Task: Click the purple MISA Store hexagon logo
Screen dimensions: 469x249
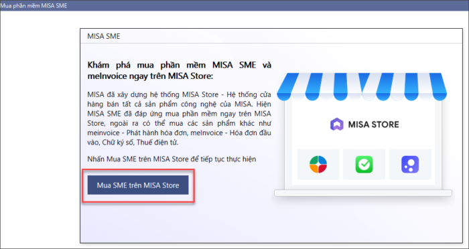Action: click(x=336, y=124)
